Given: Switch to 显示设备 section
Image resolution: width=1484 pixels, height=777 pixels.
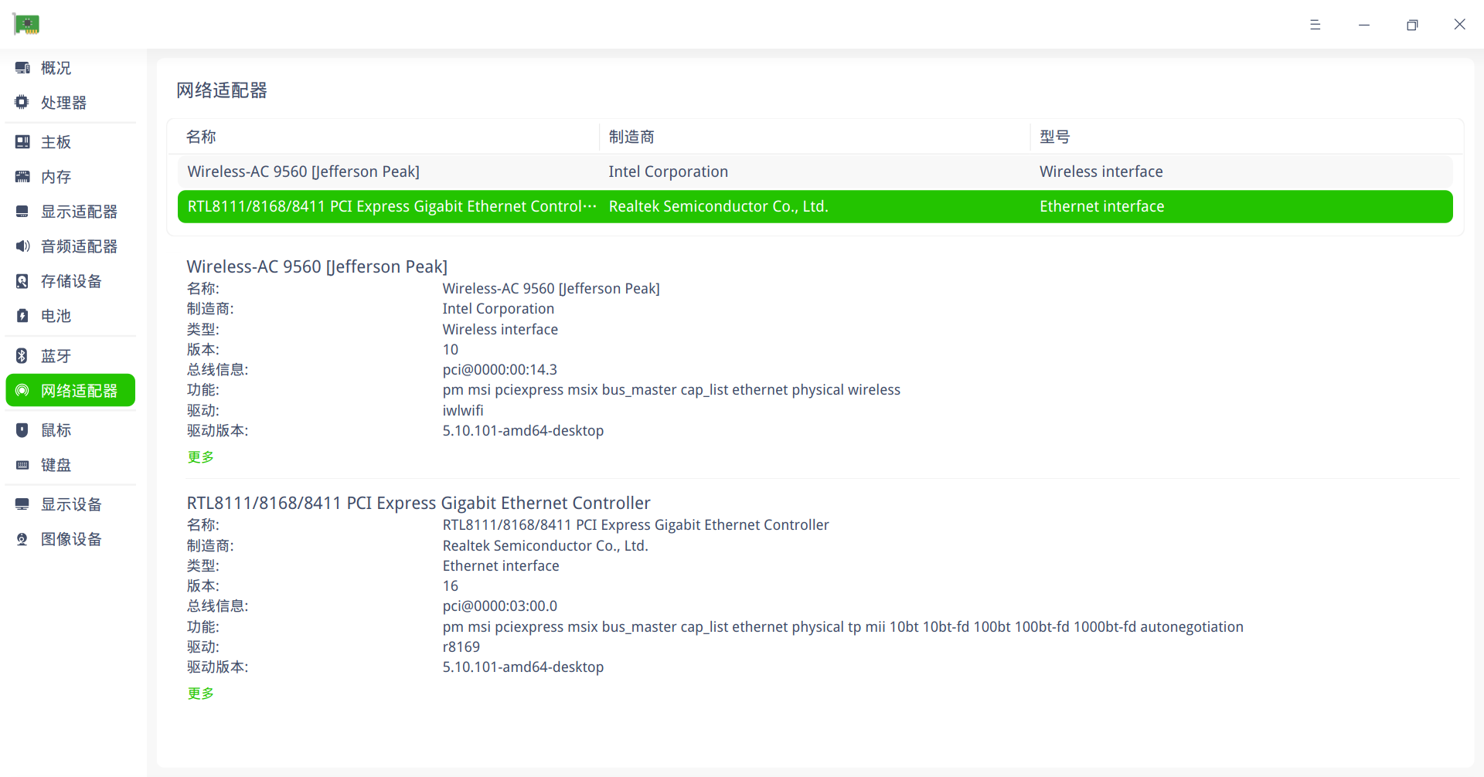Looking at the screenshot, I should 70,504.
